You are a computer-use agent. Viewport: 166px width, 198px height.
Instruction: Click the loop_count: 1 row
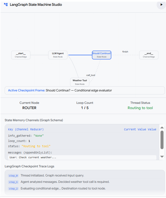82,141
